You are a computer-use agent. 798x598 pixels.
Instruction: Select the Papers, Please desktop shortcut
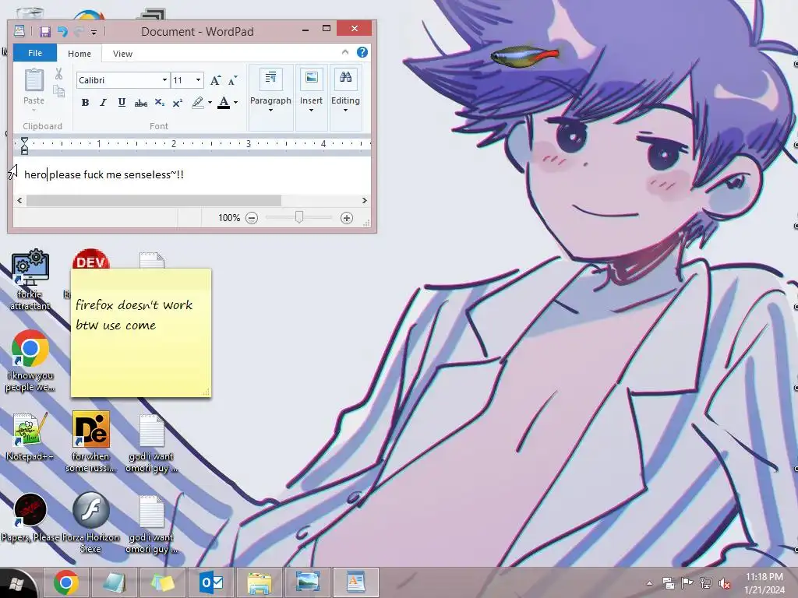tap(30, 518)
